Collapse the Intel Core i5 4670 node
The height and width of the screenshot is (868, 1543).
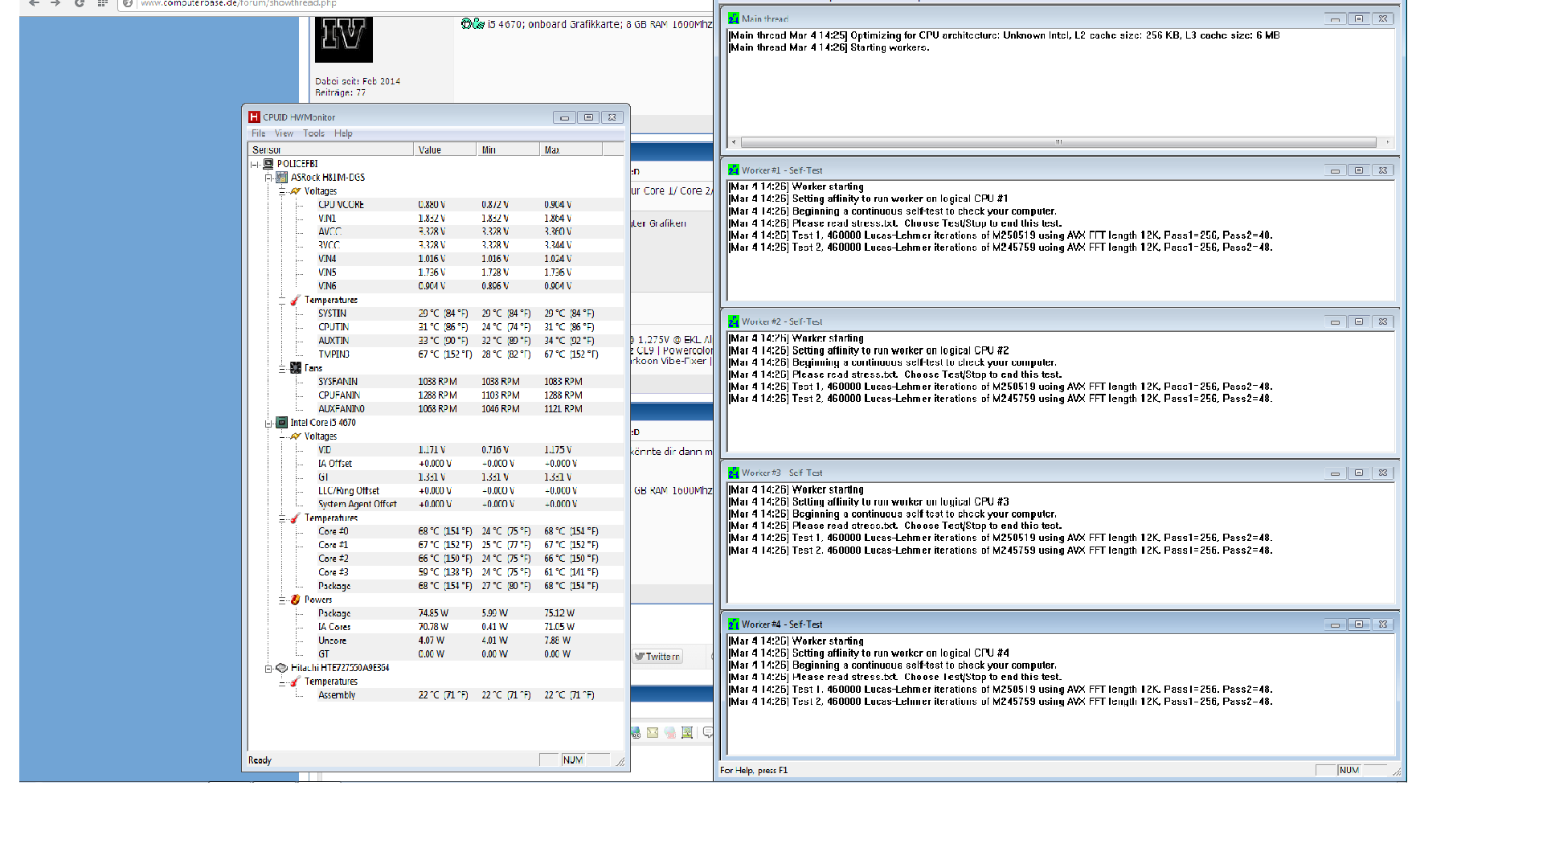[268, 423]
